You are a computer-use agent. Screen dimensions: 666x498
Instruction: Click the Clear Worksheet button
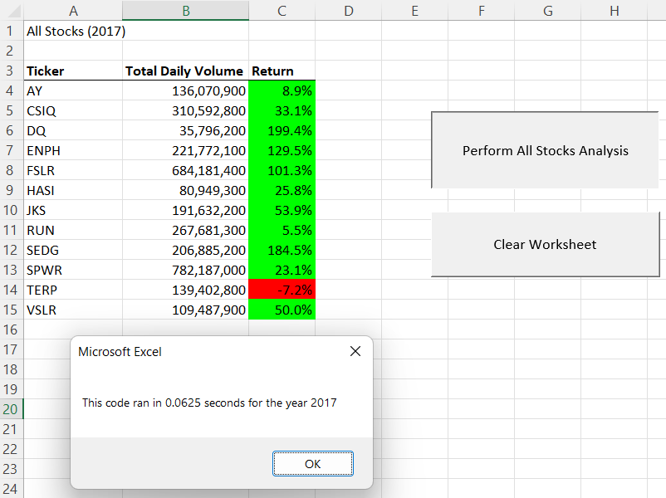click(546, 244)
